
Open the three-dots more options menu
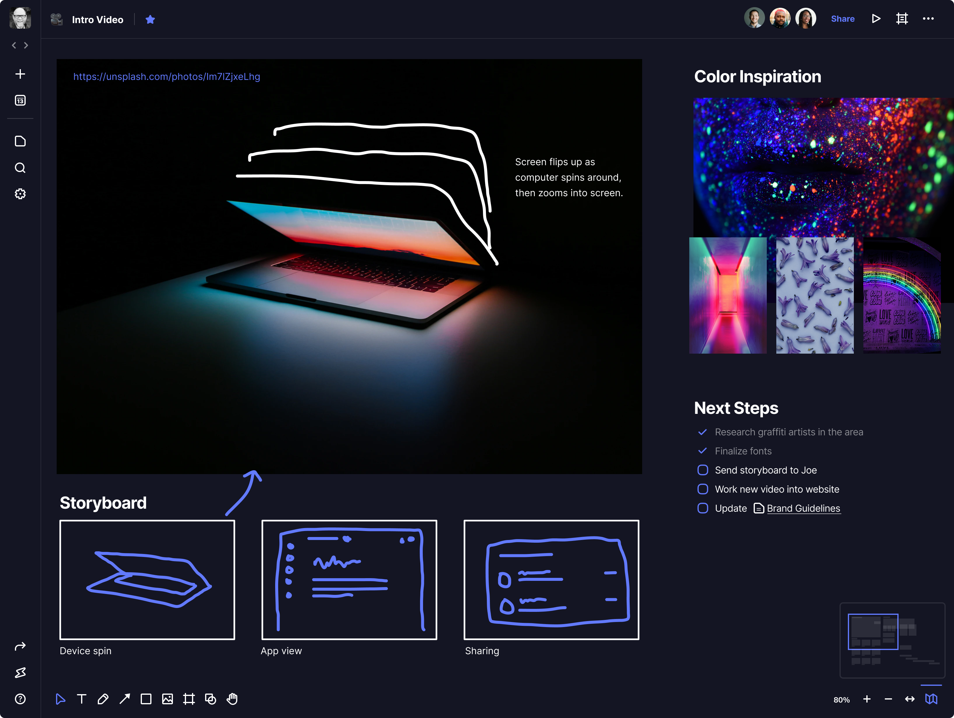(x=928, y=19)
